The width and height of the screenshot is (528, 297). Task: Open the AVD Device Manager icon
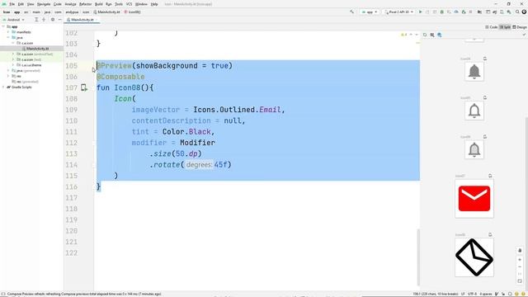click(x=502, y=12)
